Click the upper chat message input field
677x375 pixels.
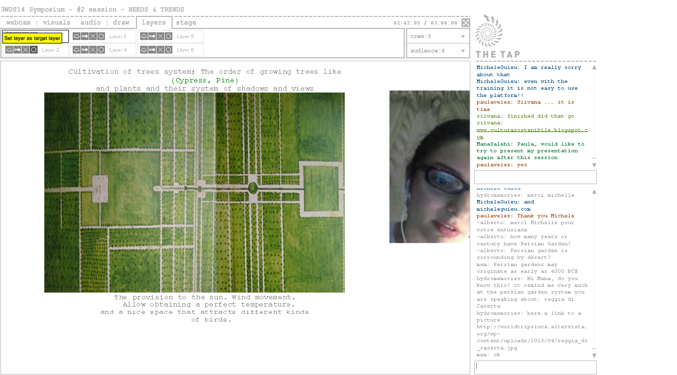[x=535, y=177]
